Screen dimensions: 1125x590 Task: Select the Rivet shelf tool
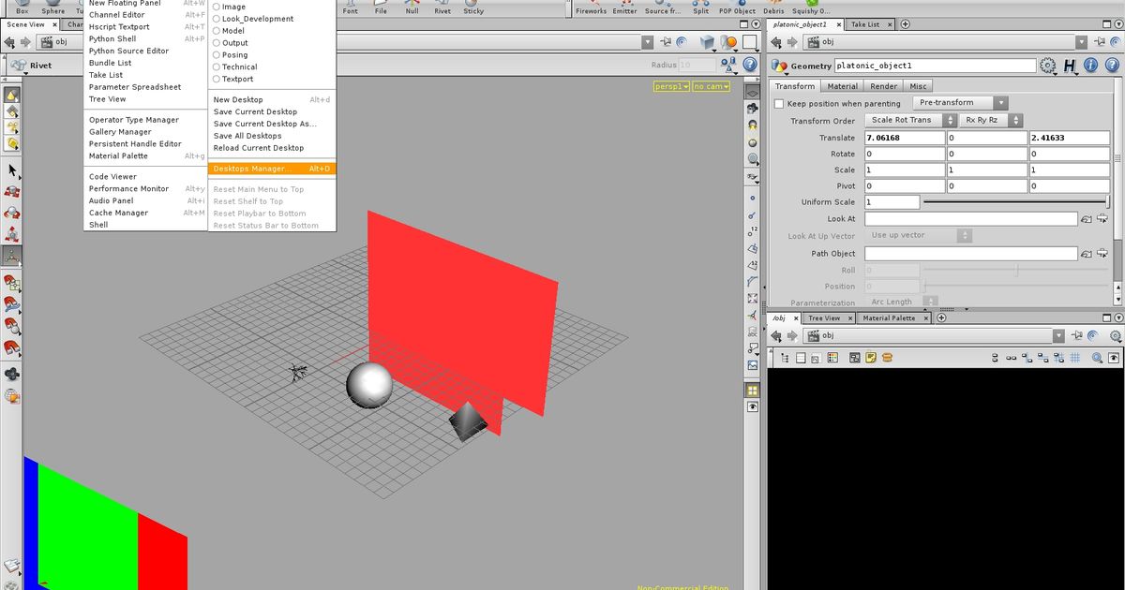tap(442, 7)
